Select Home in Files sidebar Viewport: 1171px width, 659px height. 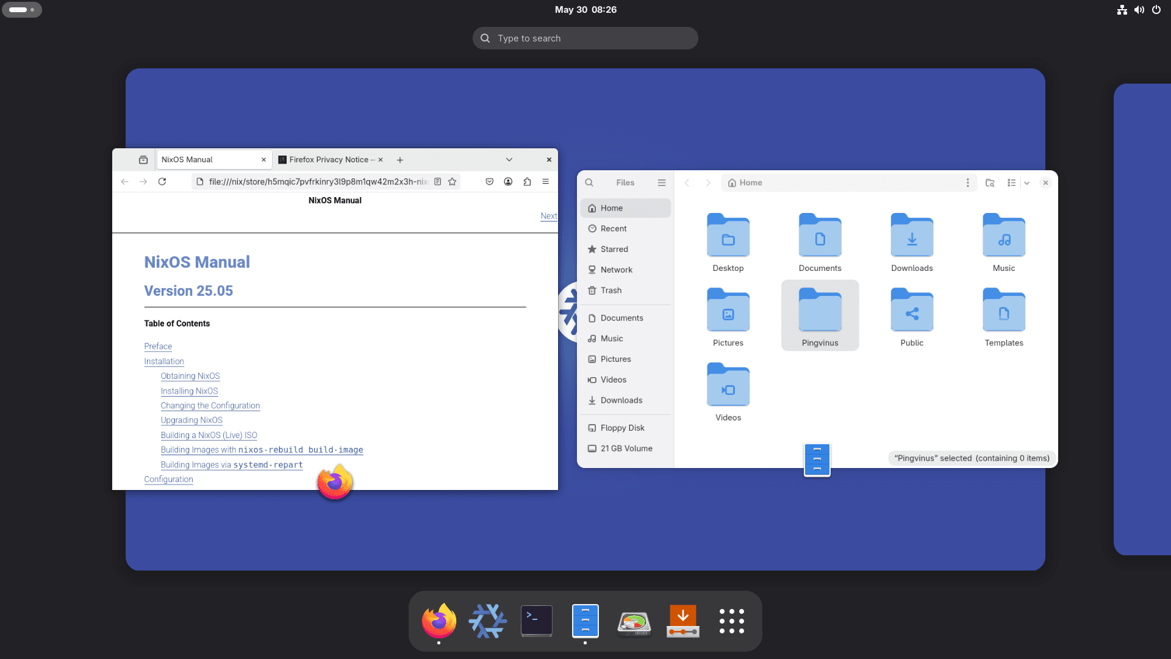click(x=626, y=208)
